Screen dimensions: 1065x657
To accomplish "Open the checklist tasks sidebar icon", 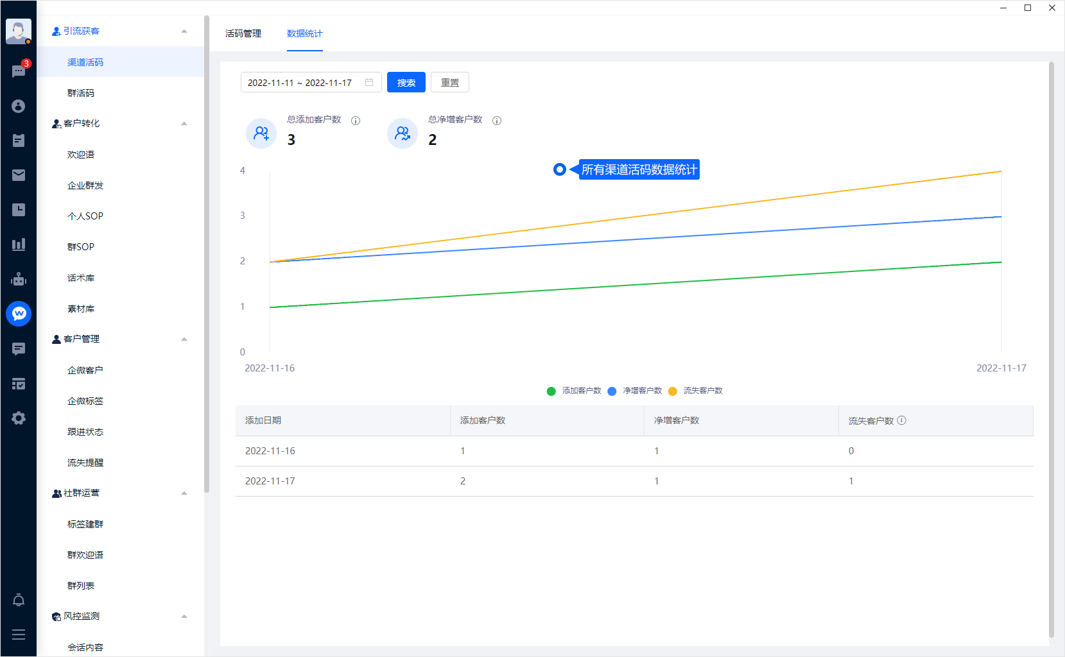I will (x=19, y=384).
